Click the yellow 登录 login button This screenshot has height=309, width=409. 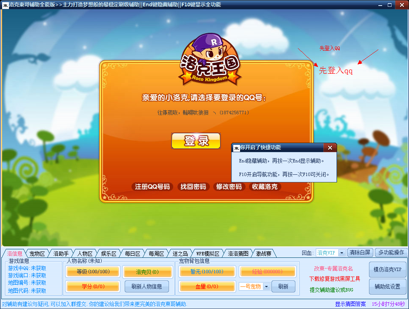196,141
